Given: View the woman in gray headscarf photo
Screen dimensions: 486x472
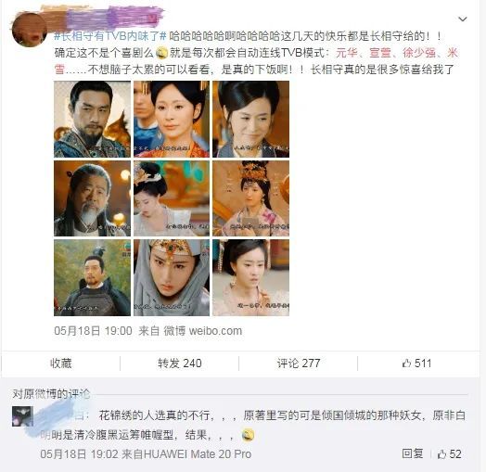Looking at the screenshot, I should point(172,277).
